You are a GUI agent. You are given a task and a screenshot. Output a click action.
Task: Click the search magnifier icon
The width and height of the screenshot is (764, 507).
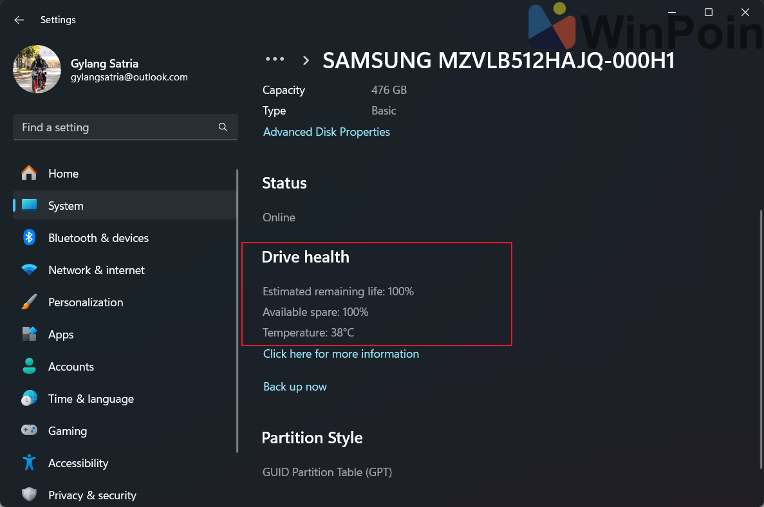223,127
